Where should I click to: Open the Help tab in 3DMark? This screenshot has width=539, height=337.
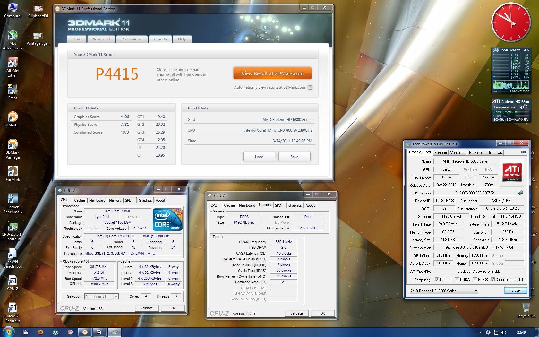[x=182, y=39]
